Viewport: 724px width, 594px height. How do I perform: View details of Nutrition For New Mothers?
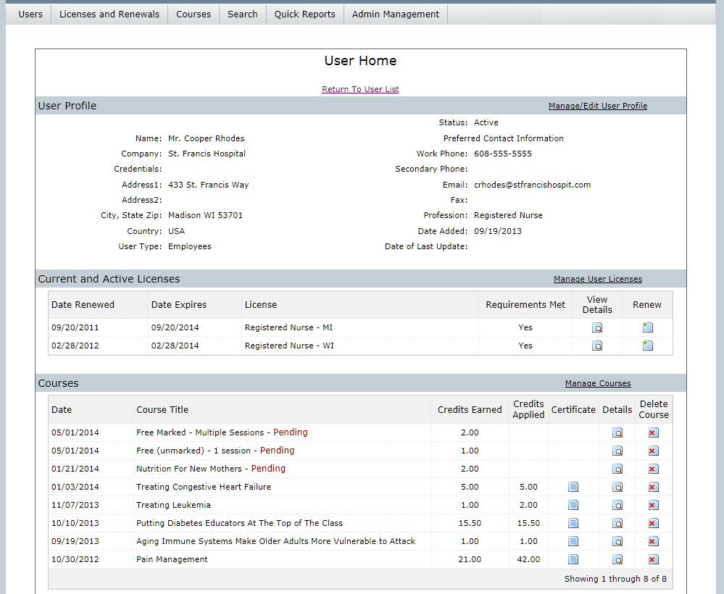[617, 469]
